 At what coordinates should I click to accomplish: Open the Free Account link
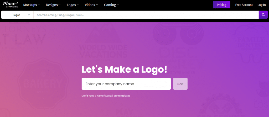(244, 5)
